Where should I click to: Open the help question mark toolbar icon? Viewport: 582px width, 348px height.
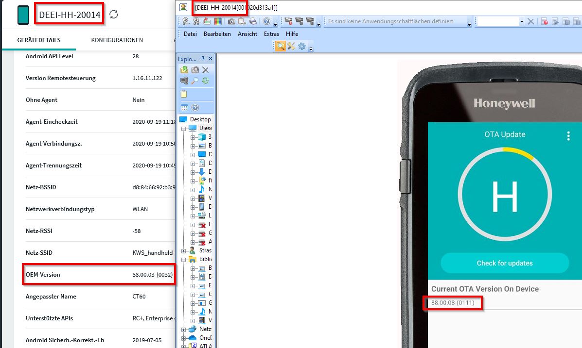click(x=266, y=21)
